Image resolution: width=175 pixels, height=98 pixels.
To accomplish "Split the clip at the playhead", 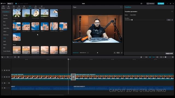I will tap(15, 57).
